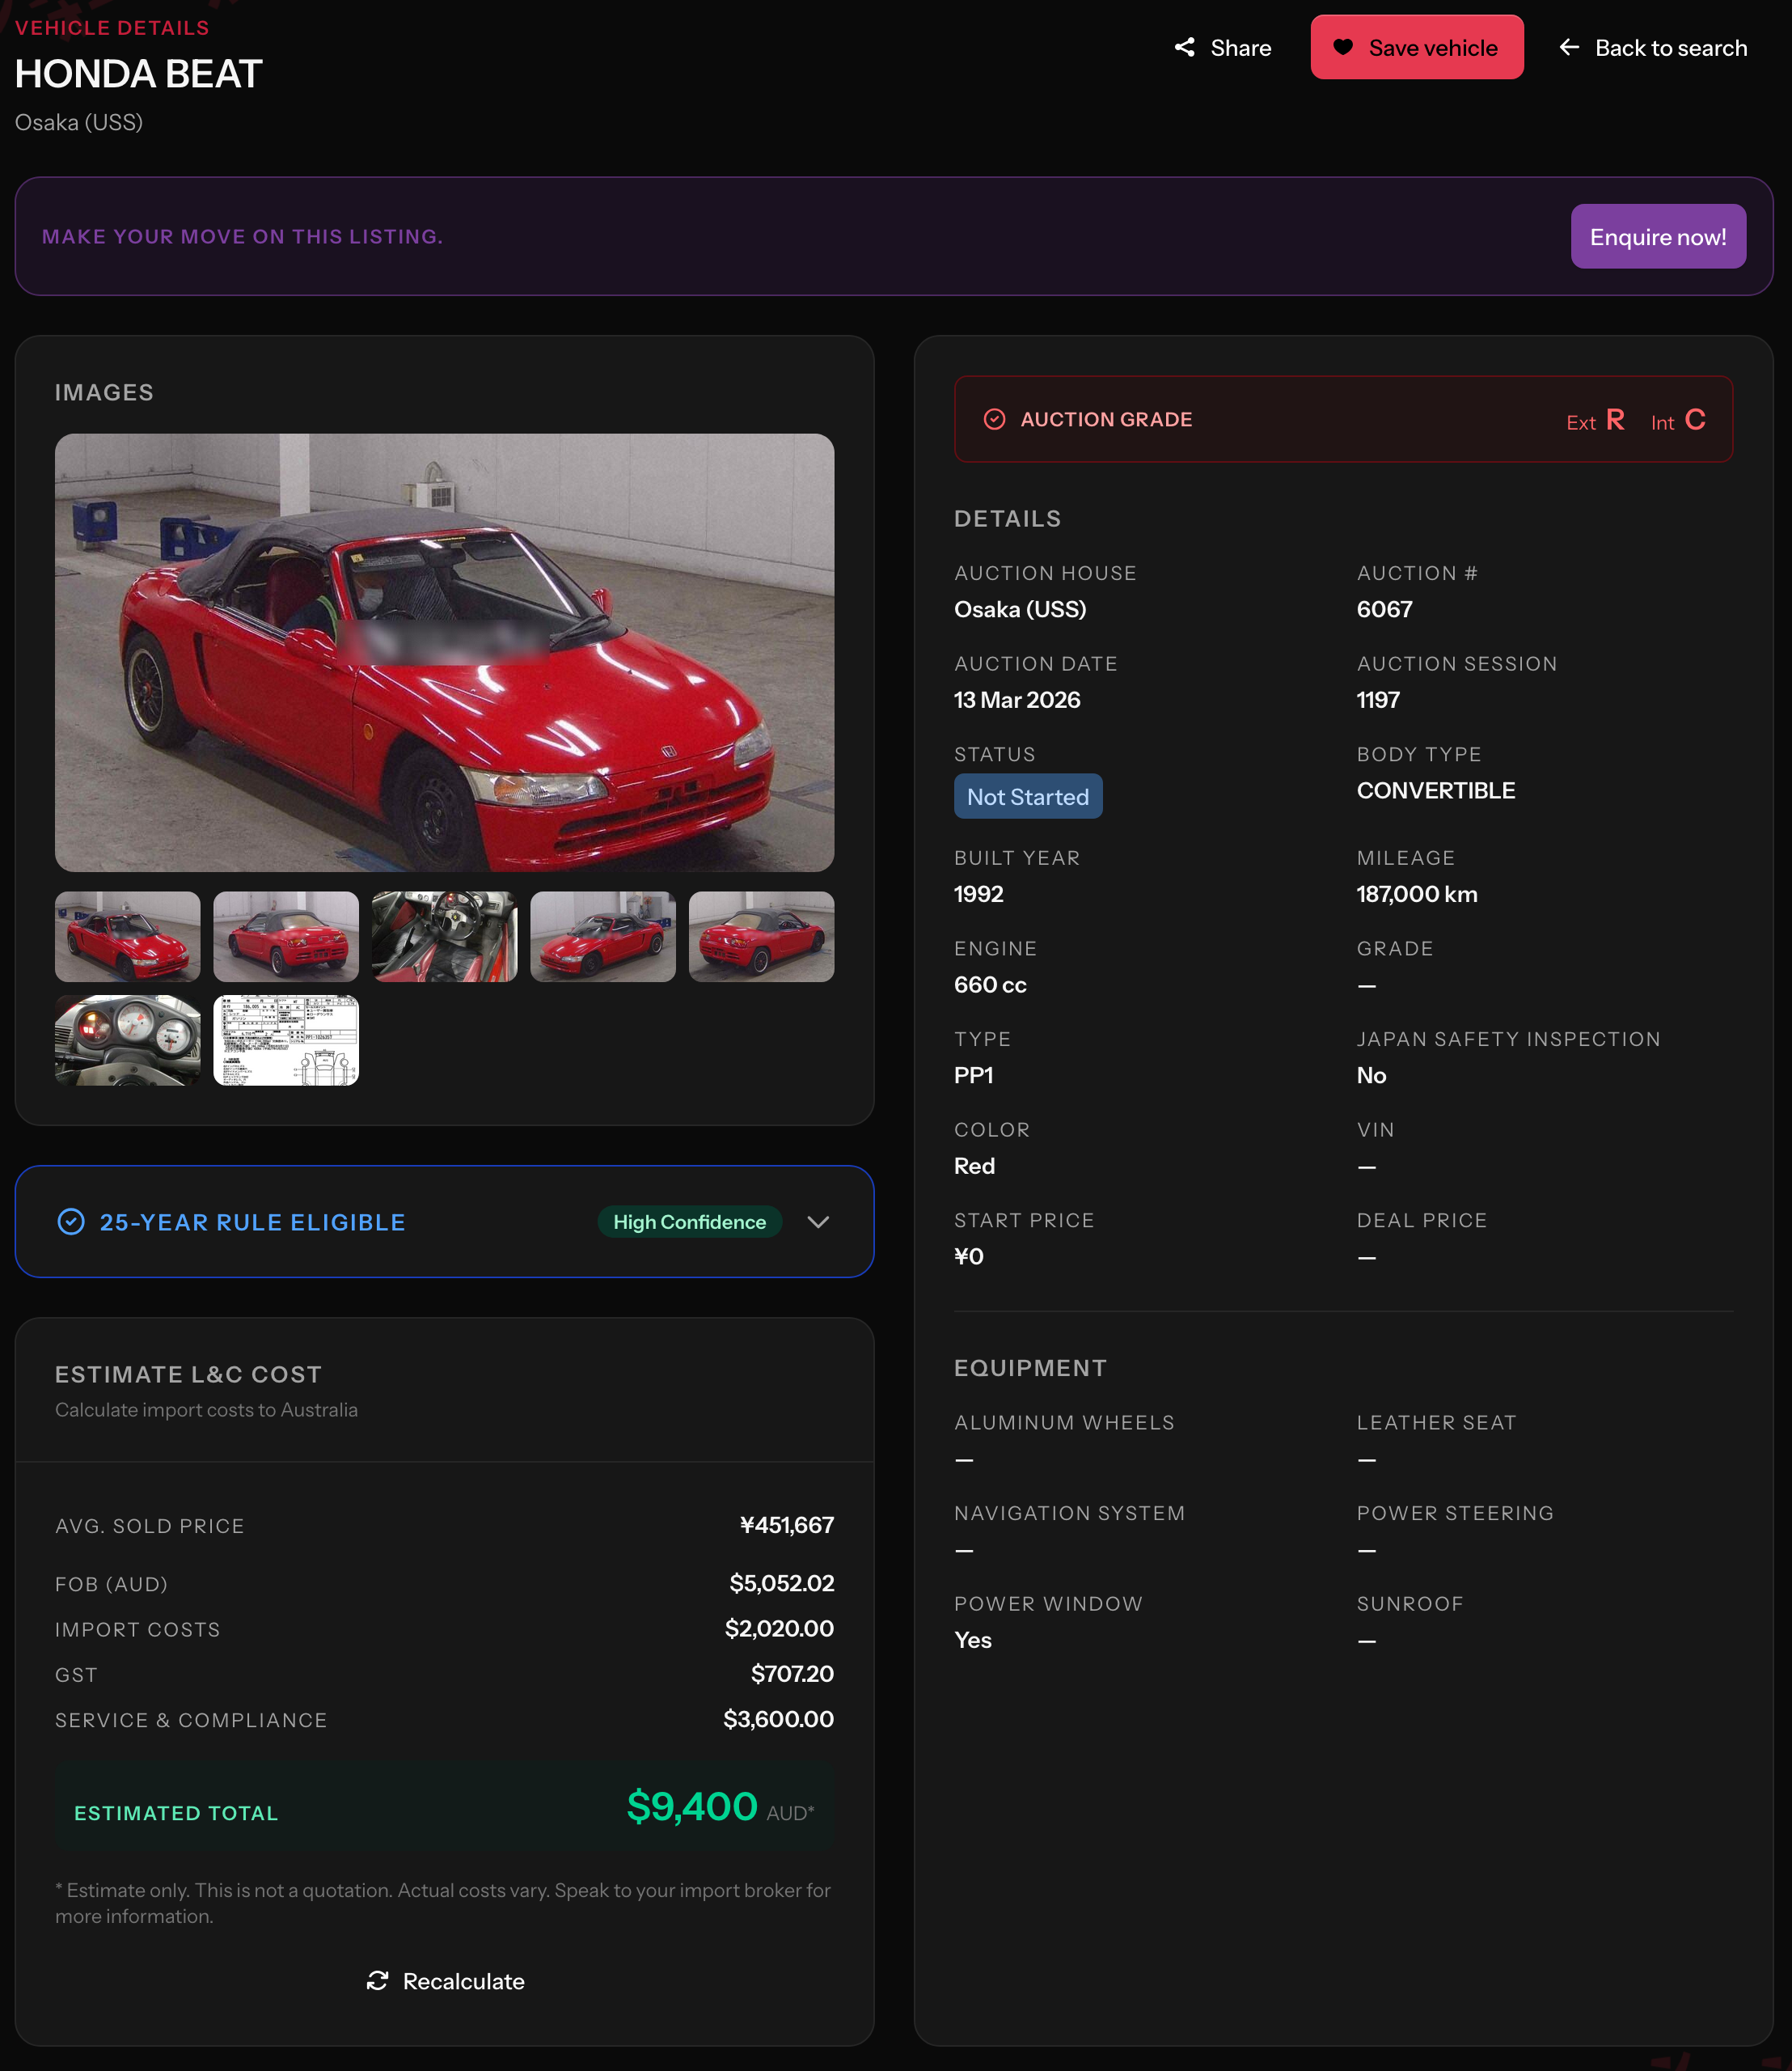Viewport: 1792px width, 2071px height.
Task: Click the 187,000 km mileage value
Action: [1417, 895]
